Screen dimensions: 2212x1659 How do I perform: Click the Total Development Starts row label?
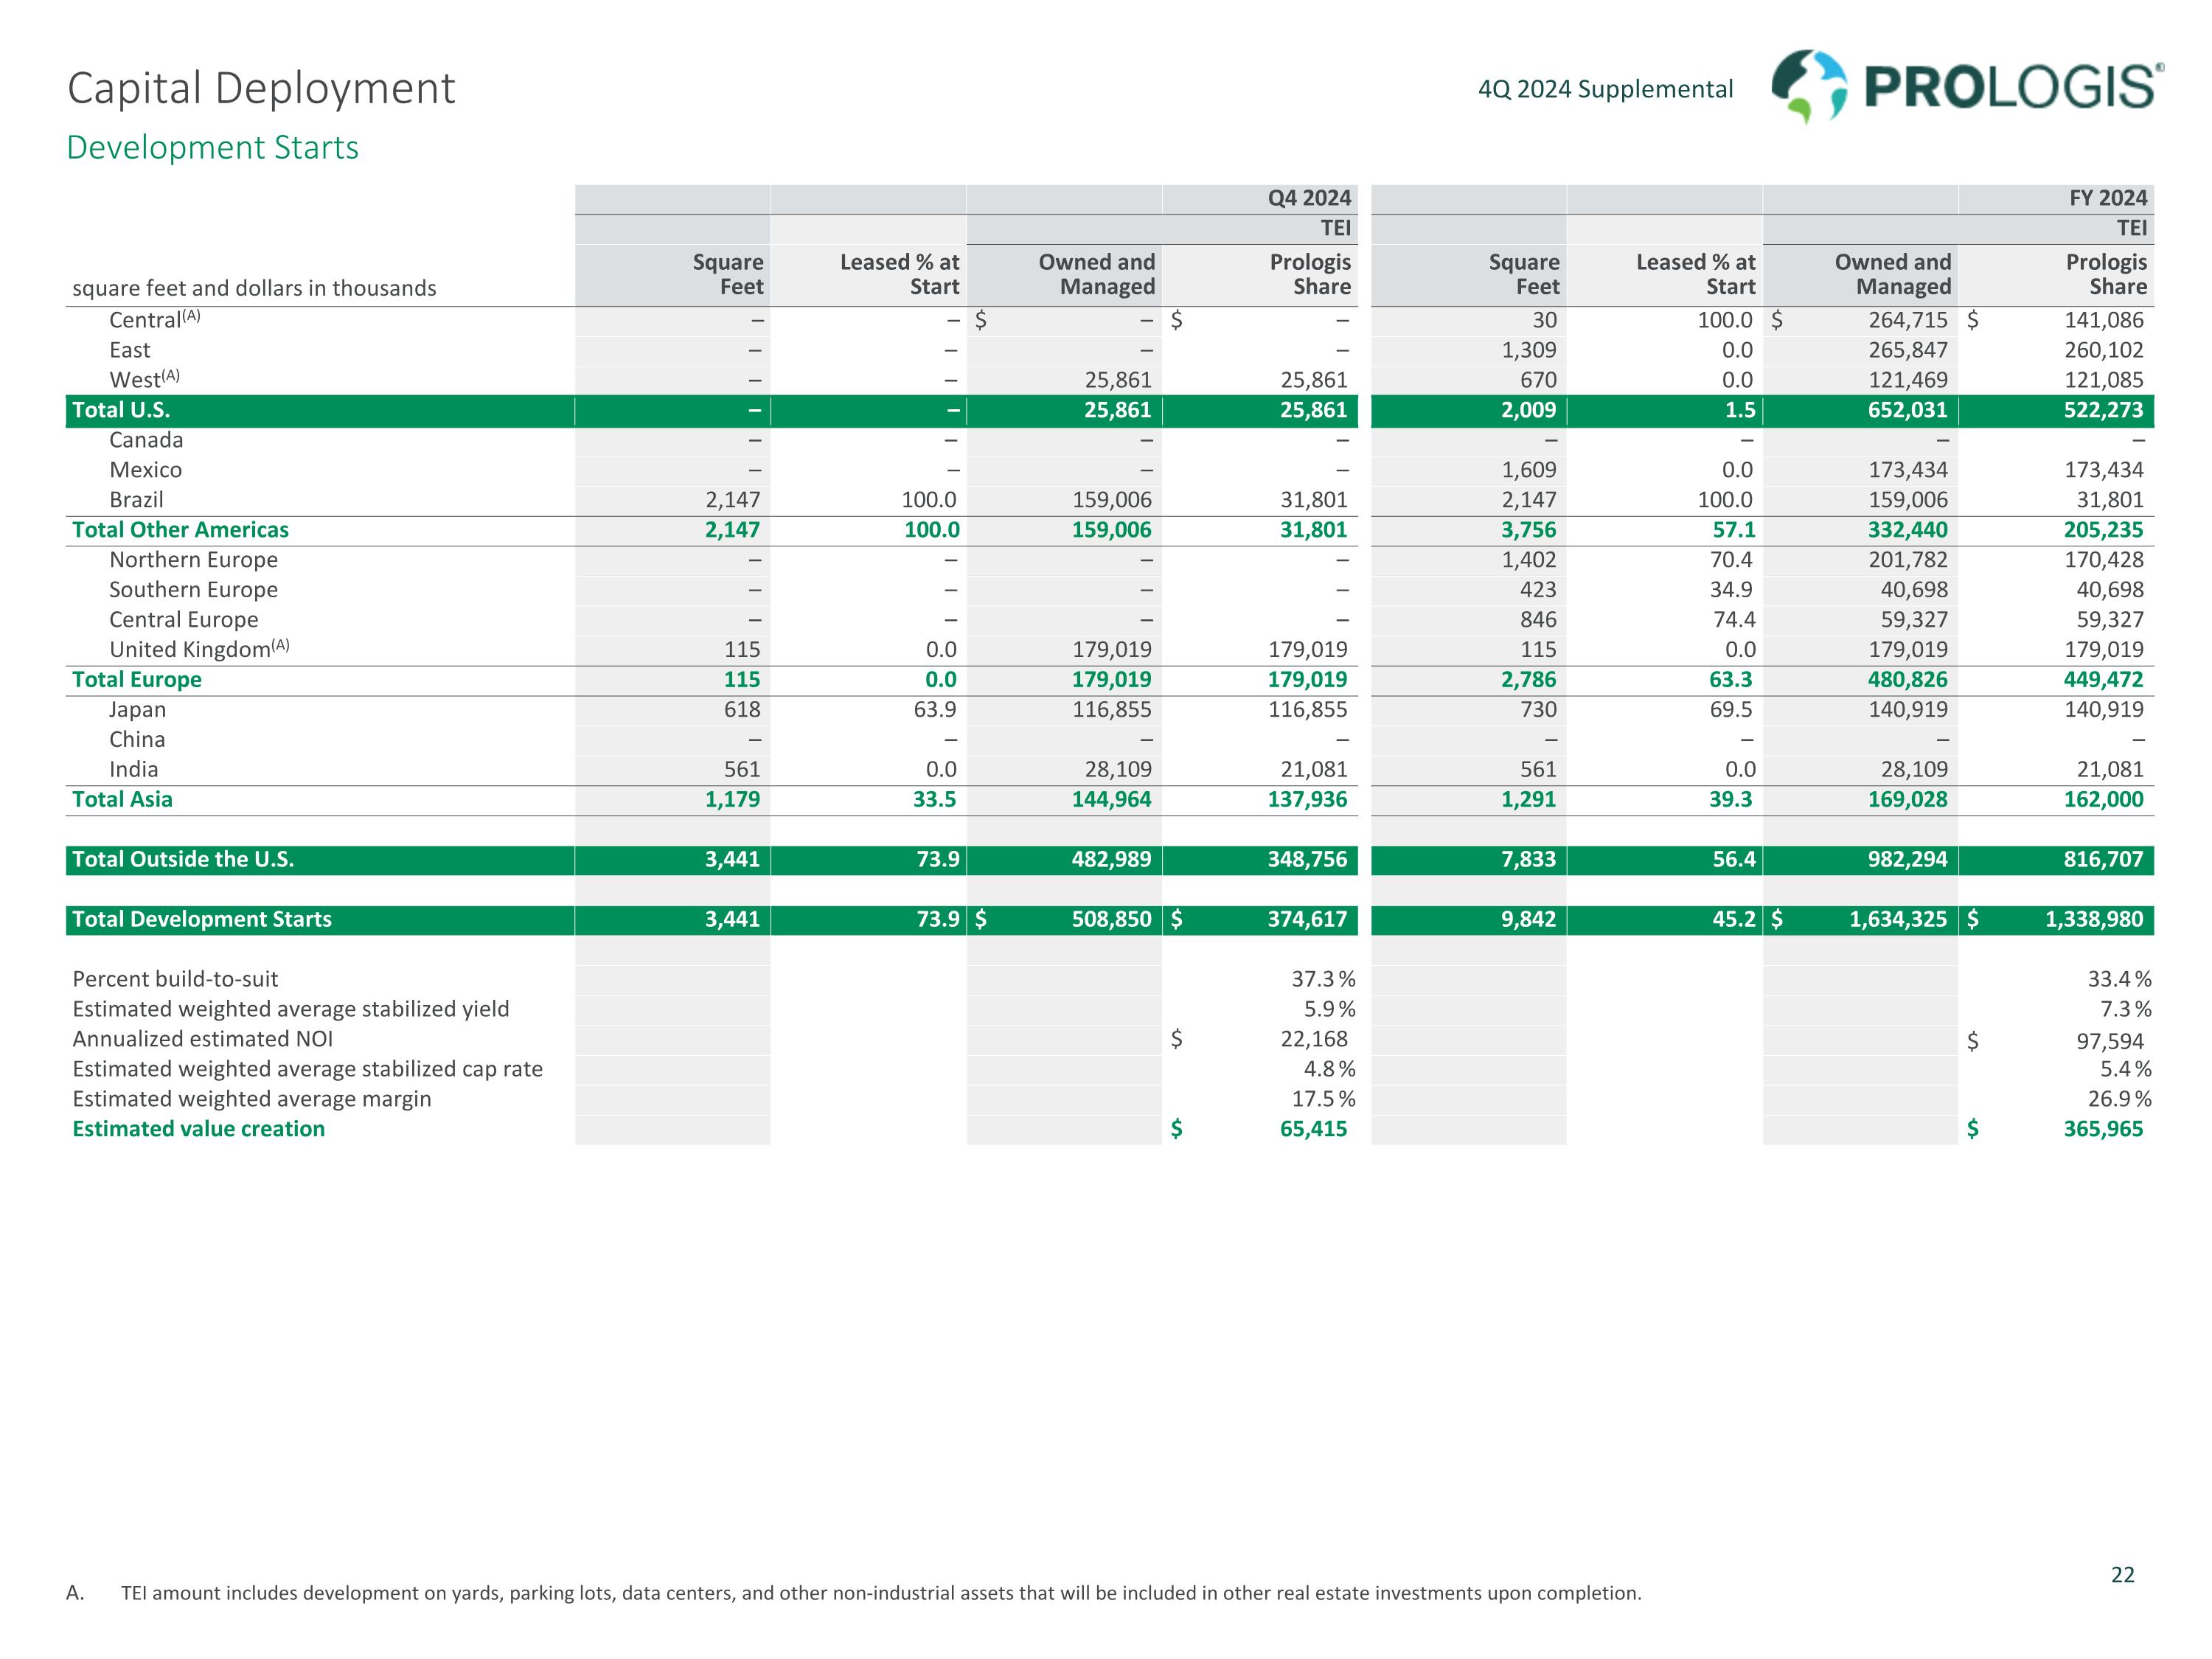202,920
